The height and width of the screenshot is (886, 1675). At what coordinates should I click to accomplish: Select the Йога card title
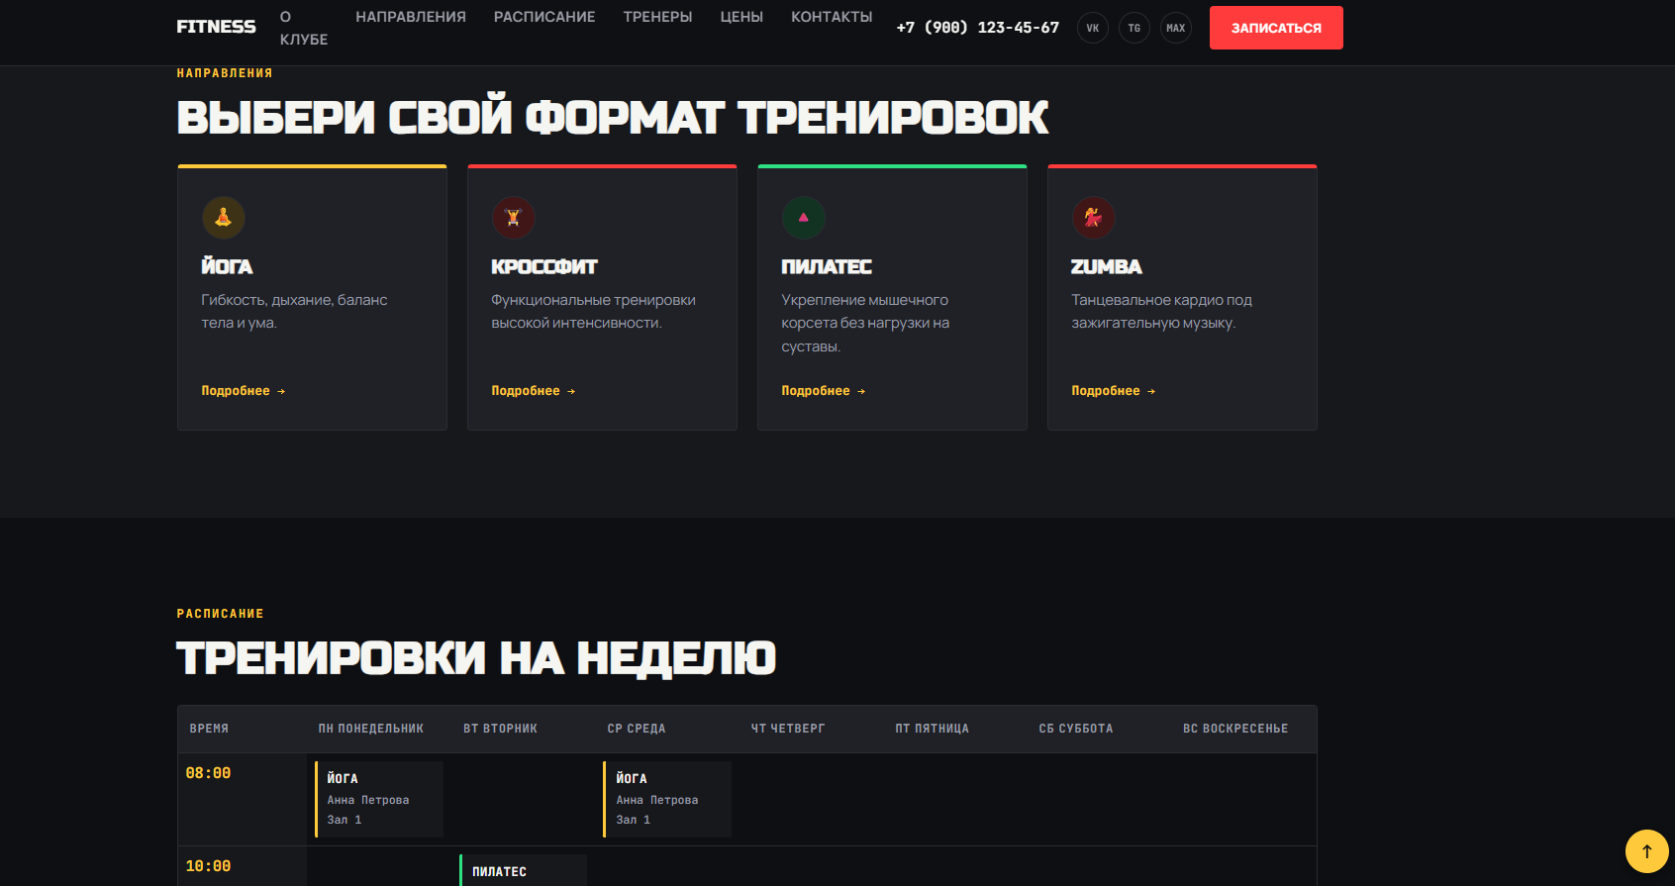coord(227,266)
